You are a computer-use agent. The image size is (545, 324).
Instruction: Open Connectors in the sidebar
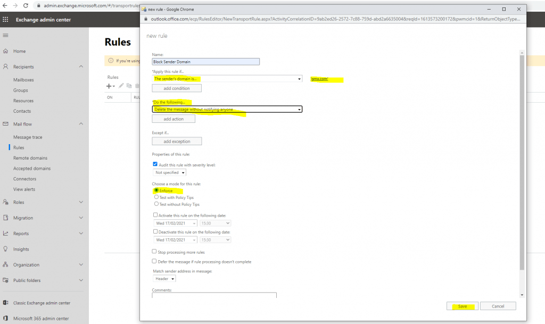point(24,179)
